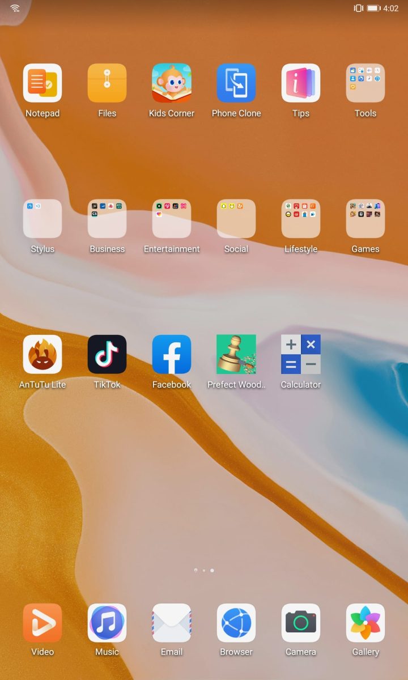The image size is (408, 680).
Task: Open the Email app
Action: coord(172,623)
